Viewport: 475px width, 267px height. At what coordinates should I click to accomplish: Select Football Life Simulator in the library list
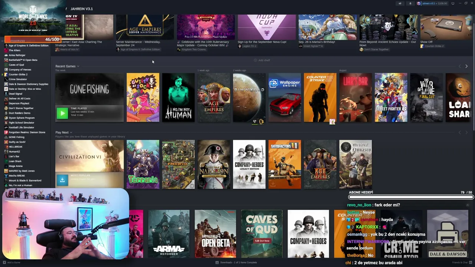click(22, 128)
